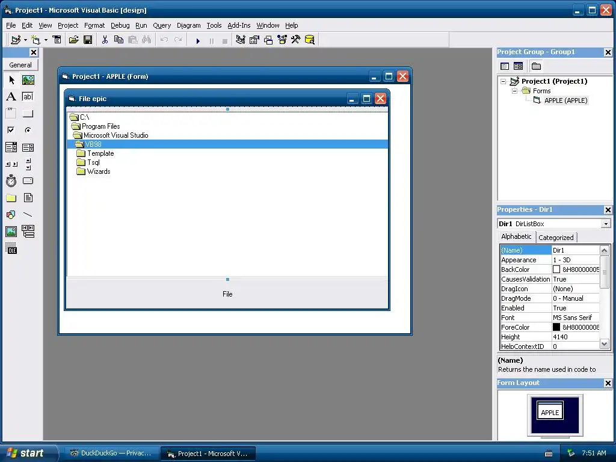The width and height of the screenshot is (616, 462).
Task: Select the VScrollBar control in the toolbox
Action: [x=28, y=164]
